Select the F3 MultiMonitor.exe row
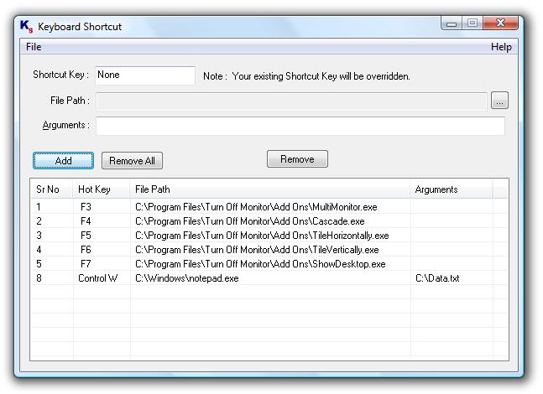543x394 pixels. (269, 207)
